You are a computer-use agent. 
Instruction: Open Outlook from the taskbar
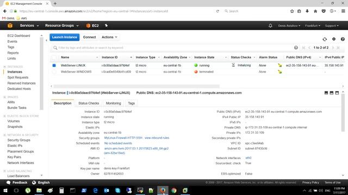[x=107, y=190]
